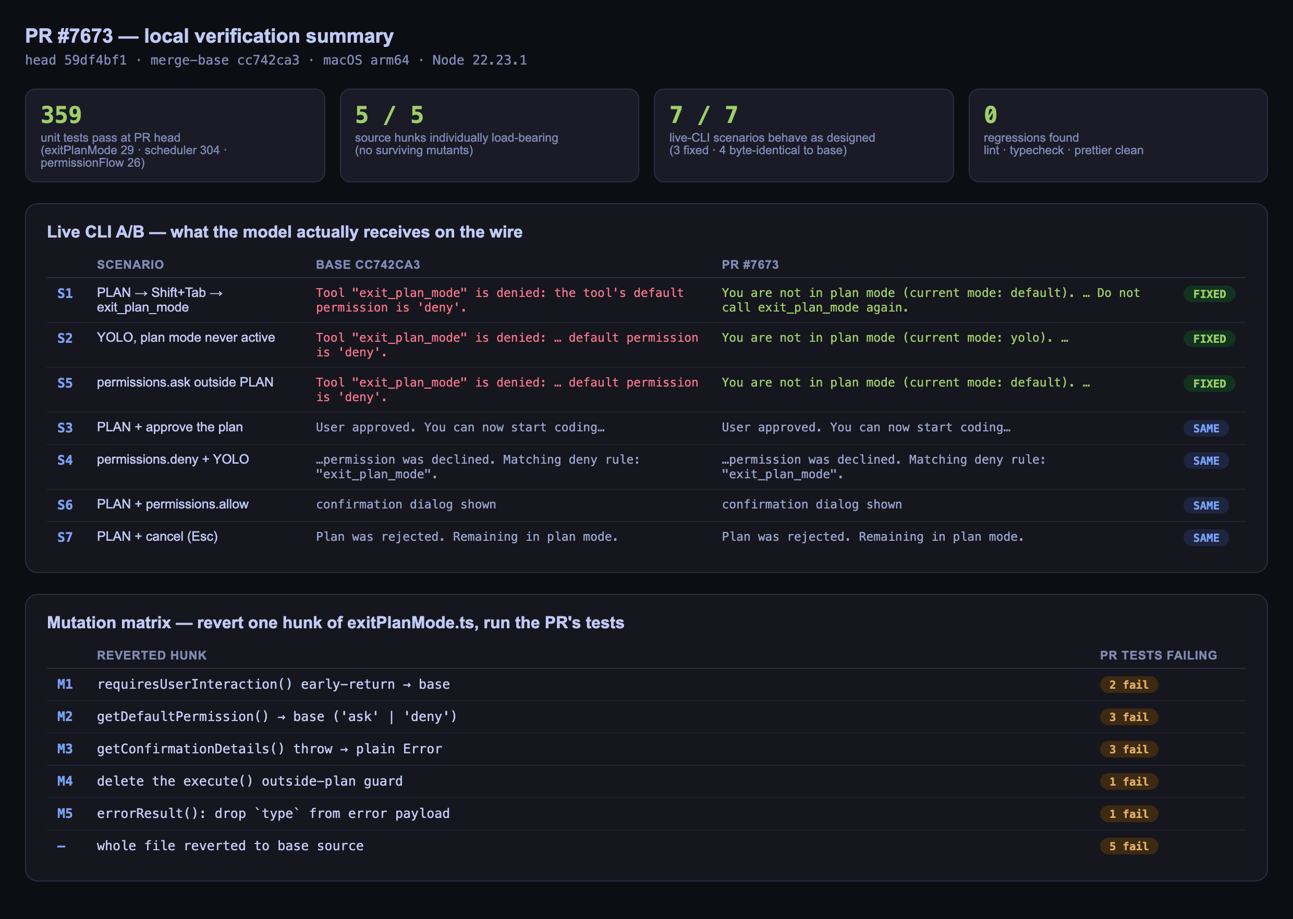The width and height of the screenshot is (1293, 919).
Task: Click the "PR #7673" column header in the table
Action: (x=750, y=265)
